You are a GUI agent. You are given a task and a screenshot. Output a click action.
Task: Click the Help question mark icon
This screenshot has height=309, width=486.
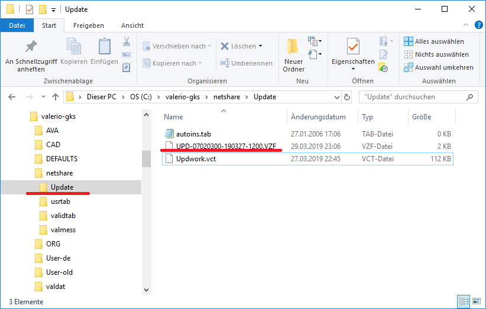tap(478, 25)
